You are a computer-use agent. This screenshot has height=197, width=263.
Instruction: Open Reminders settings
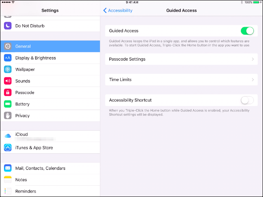pos(50,191)
